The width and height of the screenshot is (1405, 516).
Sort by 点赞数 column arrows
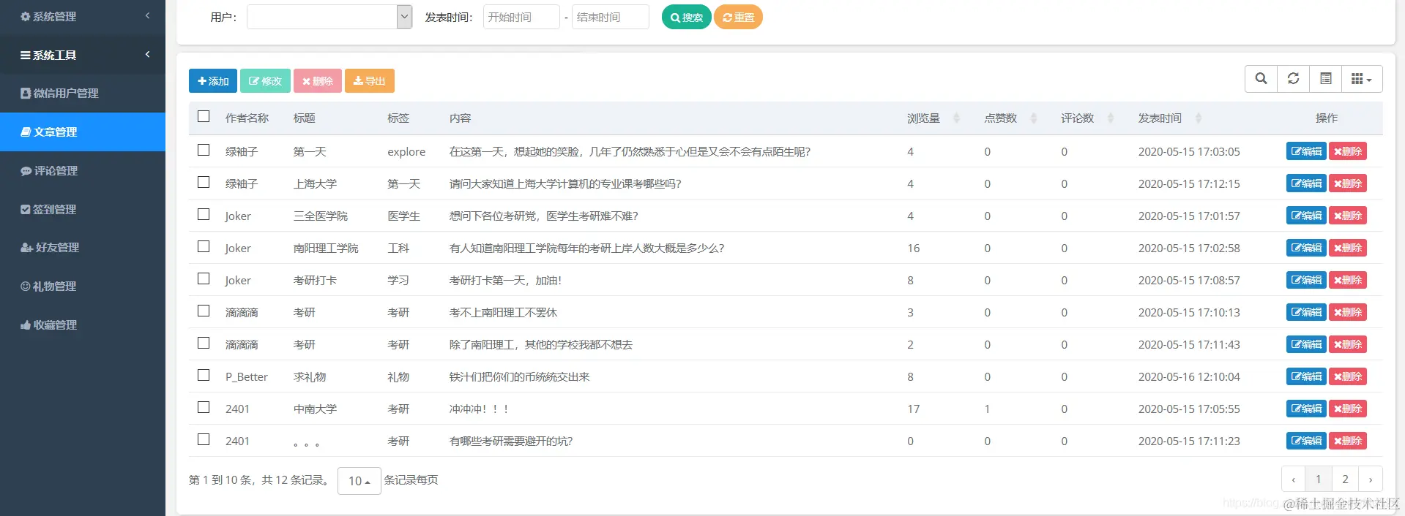[x=1034, y=118]
